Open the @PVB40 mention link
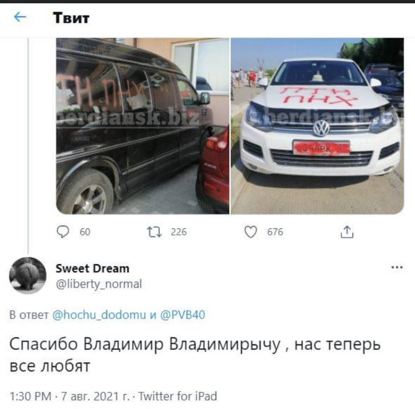 (183, 315)
